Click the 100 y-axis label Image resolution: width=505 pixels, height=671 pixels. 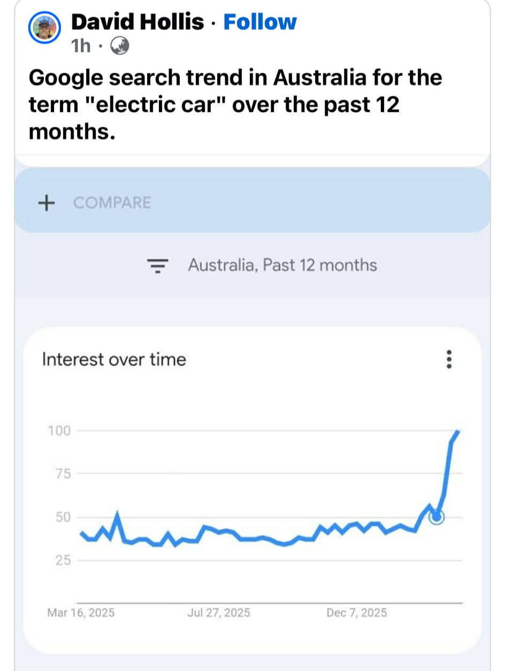[59, 431]
